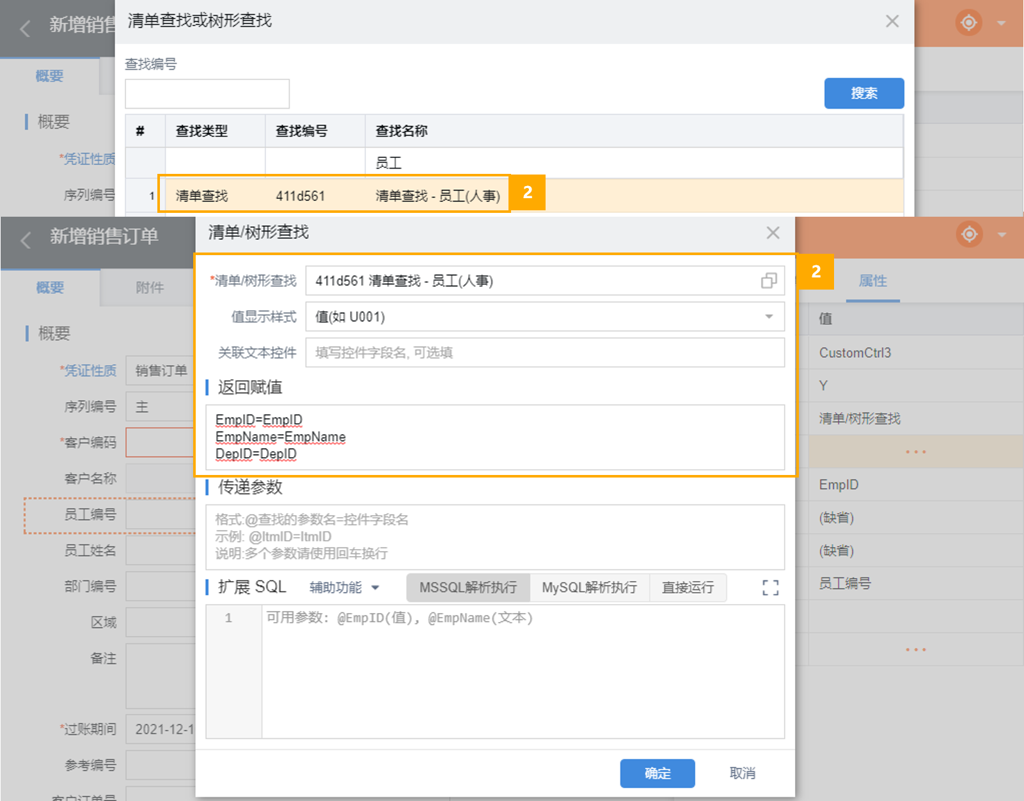
Task: Click the Y property value
Action: [x=823, y=385]
